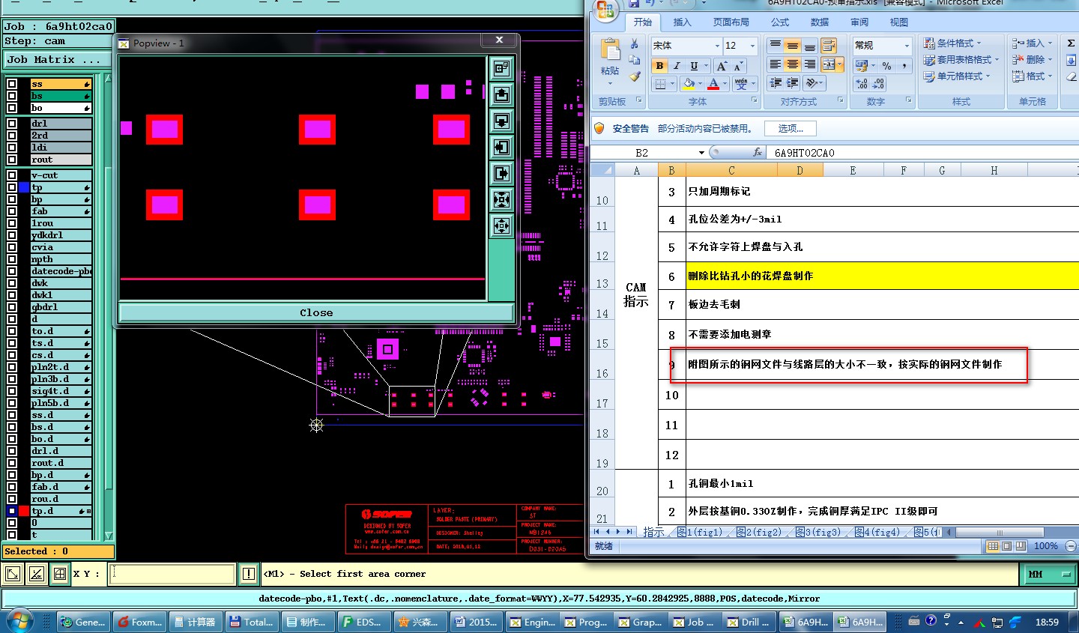Click pan down icon in Popview
Screen dimensions: 1079x633
coord(501,121)
